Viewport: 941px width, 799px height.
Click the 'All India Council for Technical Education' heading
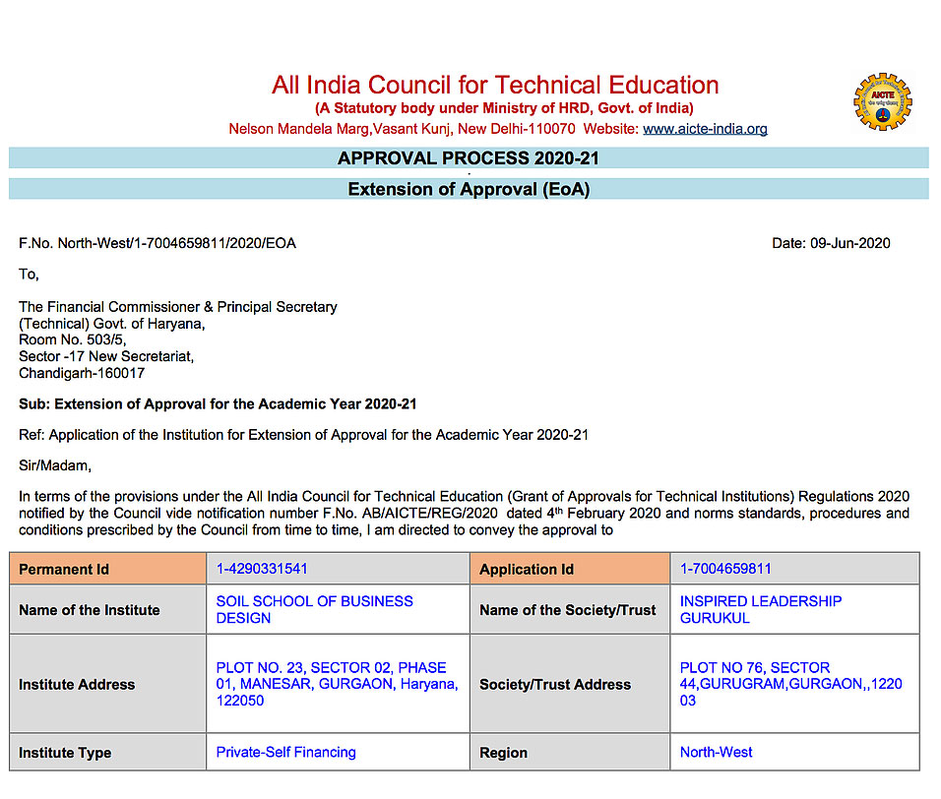click(495, 86)
